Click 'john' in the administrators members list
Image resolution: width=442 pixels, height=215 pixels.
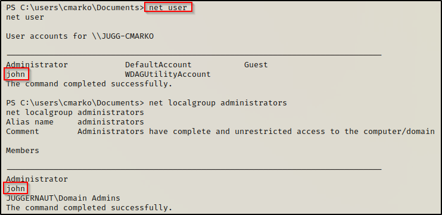(15, 188)
